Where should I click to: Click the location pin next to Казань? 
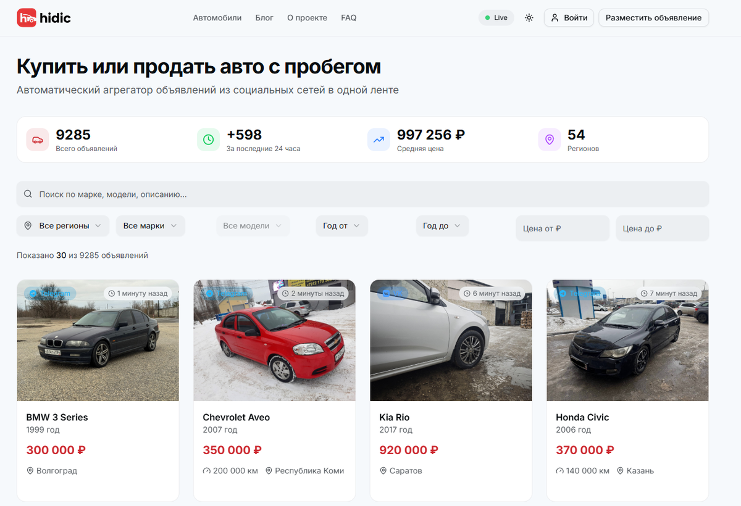click(621, 471)
